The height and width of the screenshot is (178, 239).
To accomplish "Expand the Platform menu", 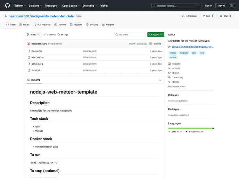I will [19, 6].
